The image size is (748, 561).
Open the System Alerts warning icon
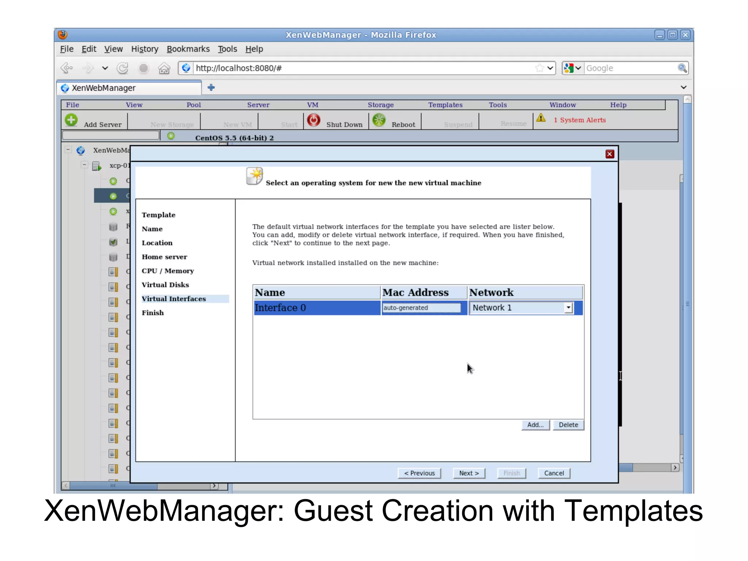click(541, 118)
